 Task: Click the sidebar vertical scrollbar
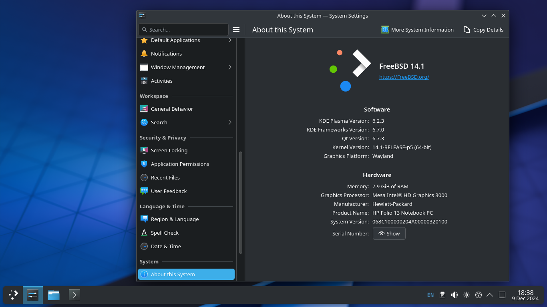pos(241,202)
